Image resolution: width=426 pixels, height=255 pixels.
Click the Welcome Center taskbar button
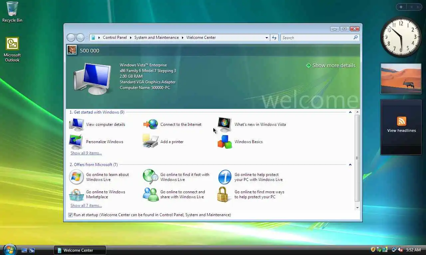(x=80, y=250)
